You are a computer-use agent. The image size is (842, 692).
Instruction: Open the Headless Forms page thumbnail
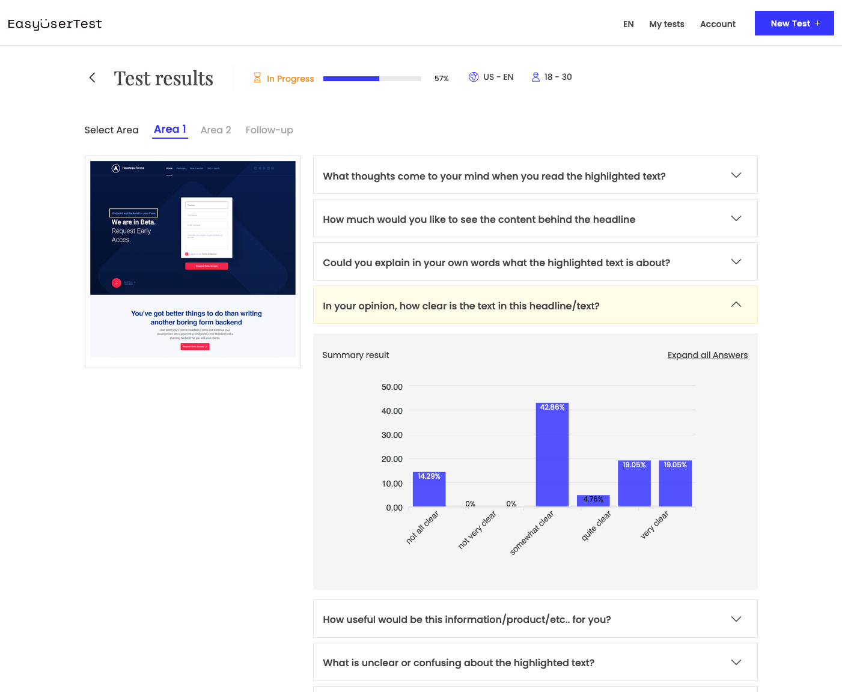[x=192, y=262]
